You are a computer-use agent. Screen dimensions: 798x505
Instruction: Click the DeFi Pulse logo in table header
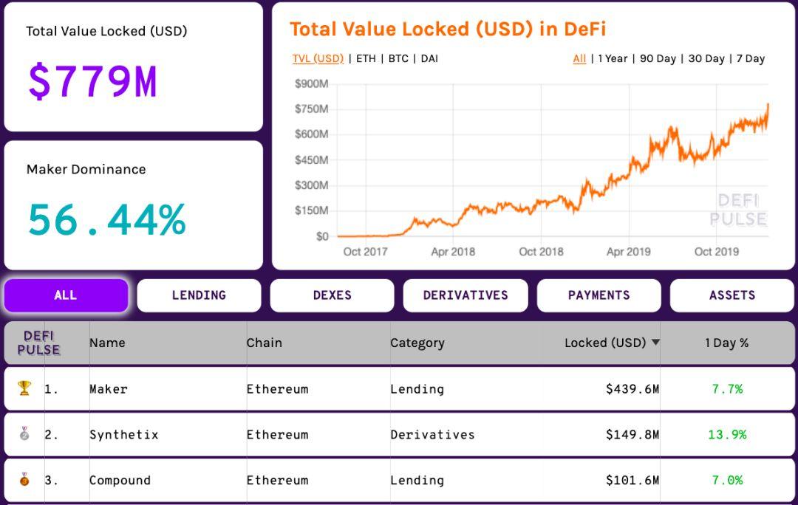coord(39,343)
